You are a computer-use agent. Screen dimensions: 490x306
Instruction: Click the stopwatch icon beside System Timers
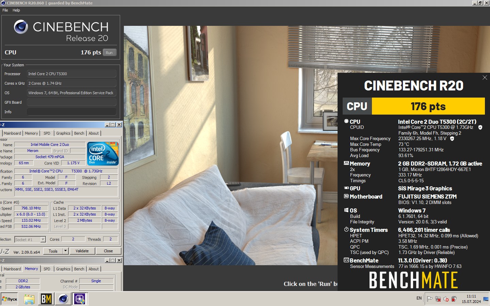click(346, 229)
